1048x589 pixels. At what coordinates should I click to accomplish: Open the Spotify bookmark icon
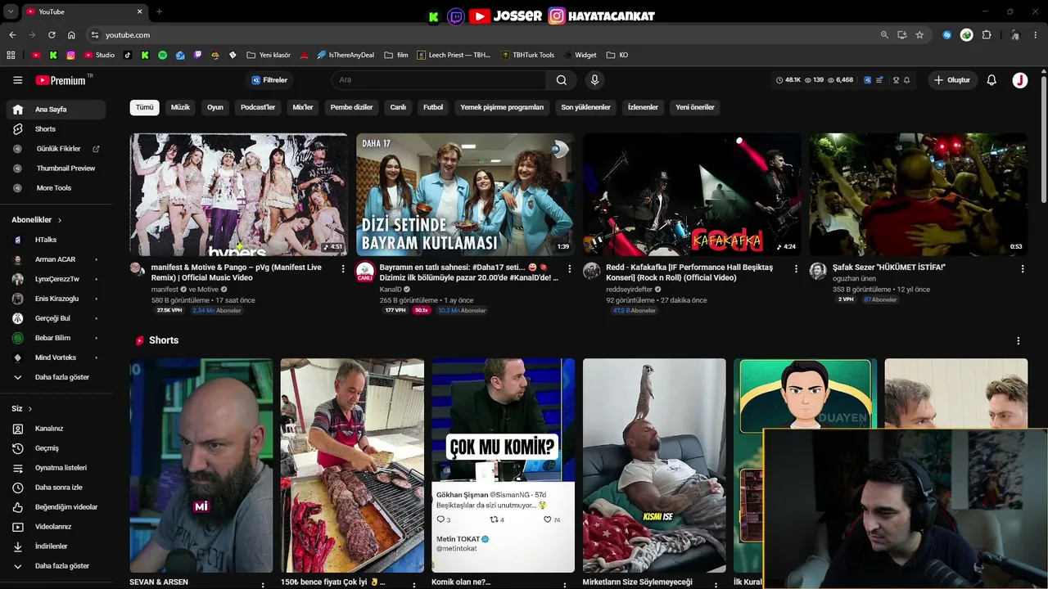(x=162, y=56)
